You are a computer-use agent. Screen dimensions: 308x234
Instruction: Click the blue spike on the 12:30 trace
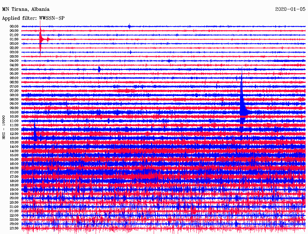(35, 134)
